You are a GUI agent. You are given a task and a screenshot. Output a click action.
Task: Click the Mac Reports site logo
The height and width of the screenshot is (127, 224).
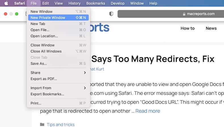point(100,27)
